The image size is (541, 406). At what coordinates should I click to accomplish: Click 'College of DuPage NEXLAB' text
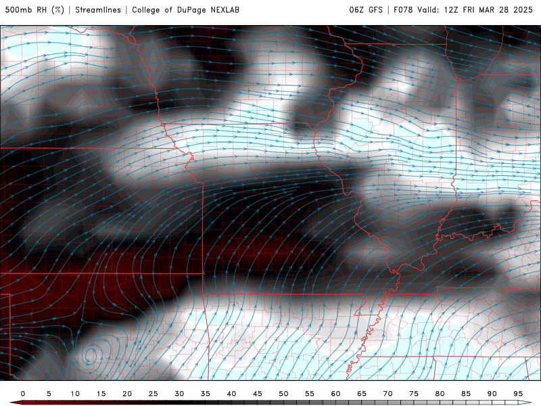tap(185, 9)
